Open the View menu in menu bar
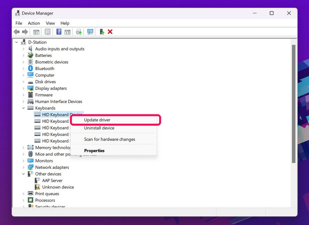The image size is (309, 225). [x=50, y=24]
